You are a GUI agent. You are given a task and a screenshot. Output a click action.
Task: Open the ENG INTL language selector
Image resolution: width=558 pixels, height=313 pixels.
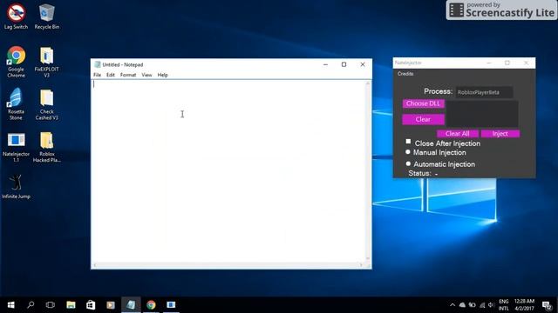pos(504,305)
